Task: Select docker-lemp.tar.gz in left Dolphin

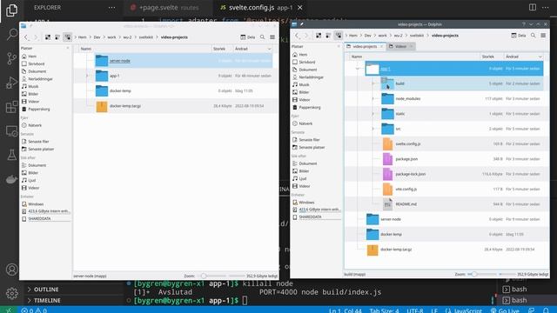Action: (125, 106)
